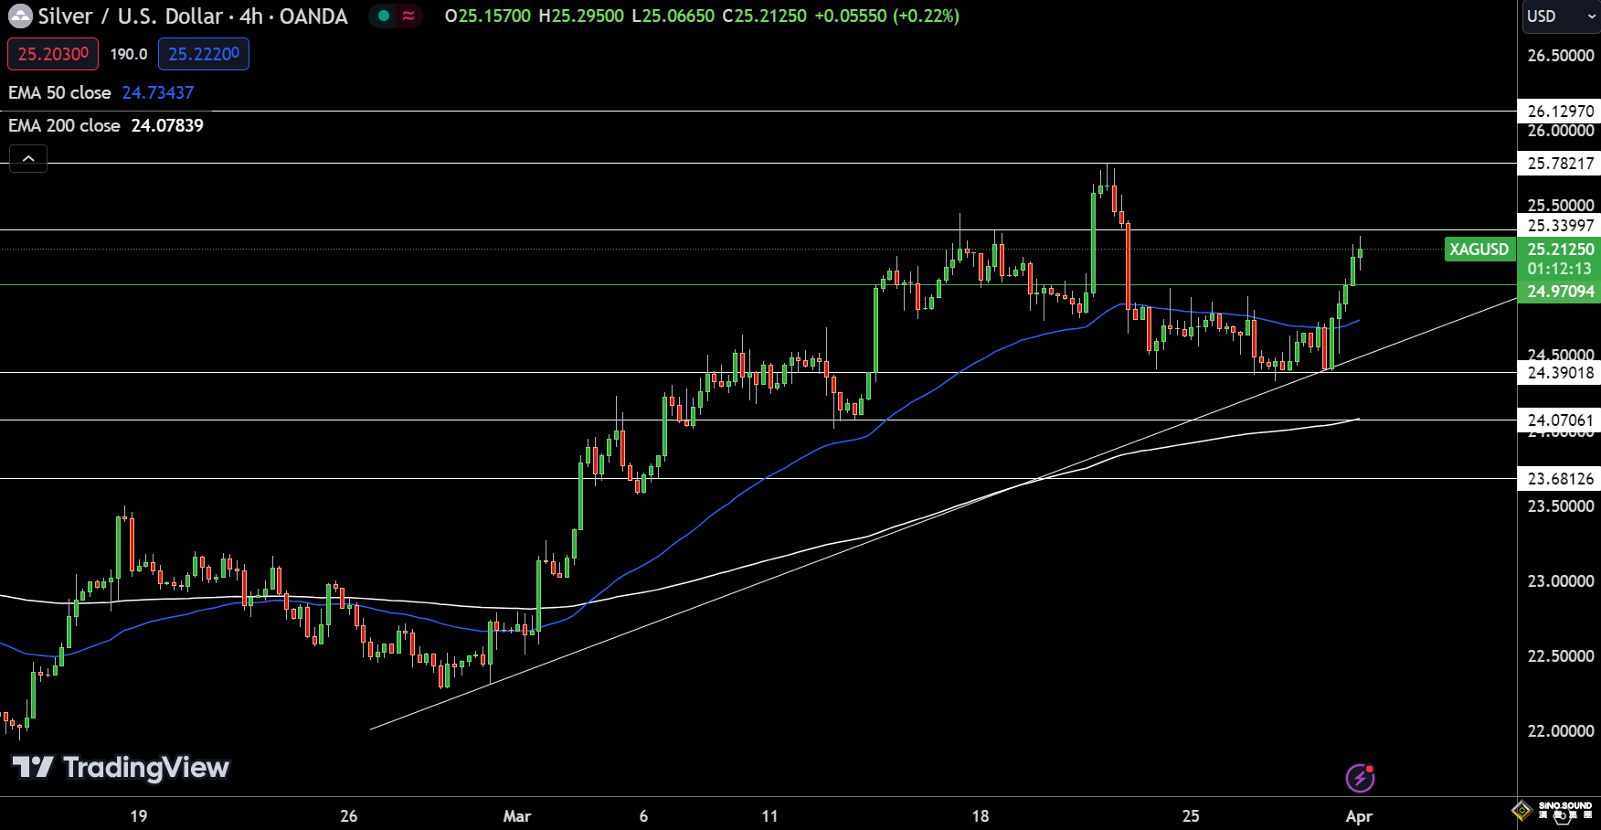
Task: Click the Apr date label on time axis
Action: coord(1359,815)
